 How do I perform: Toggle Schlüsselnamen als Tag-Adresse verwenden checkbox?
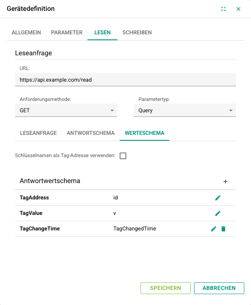click(123, 156)
